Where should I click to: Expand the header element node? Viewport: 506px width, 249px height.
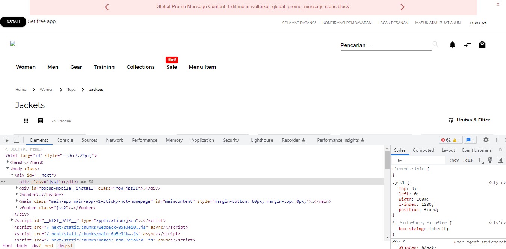point(17,194)
